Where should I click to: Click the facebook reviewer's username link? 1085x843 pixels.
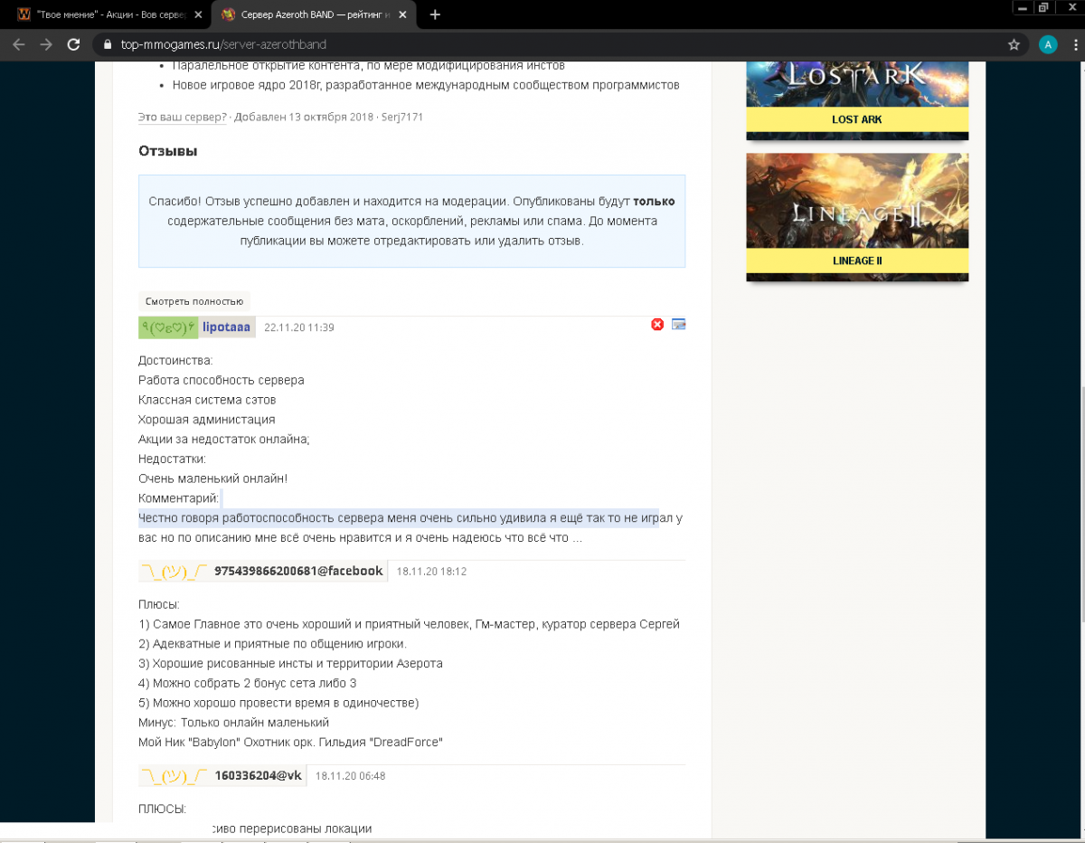click(298, 571)
